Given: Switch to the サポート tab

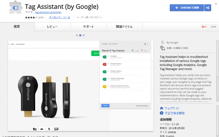Looking at the screenshot, I should click(x=88, y=27).
